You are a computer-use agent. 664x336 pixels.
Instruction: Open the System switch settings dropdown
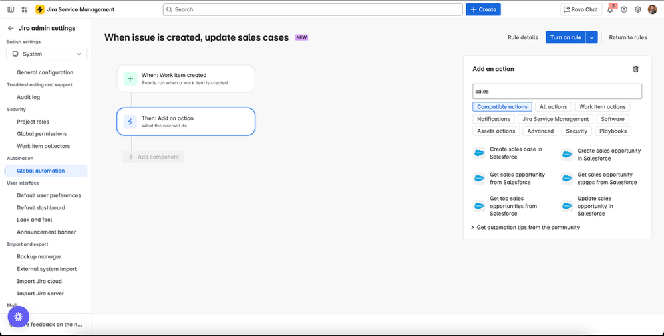click(47, 54)
